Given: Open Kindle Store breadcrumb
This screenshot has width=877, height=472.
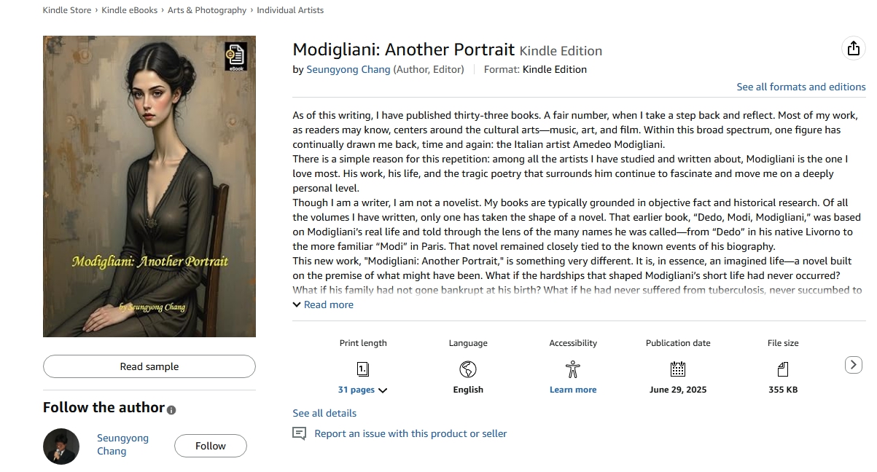Looking at the screenshot, I should click(x=67, y=10).
